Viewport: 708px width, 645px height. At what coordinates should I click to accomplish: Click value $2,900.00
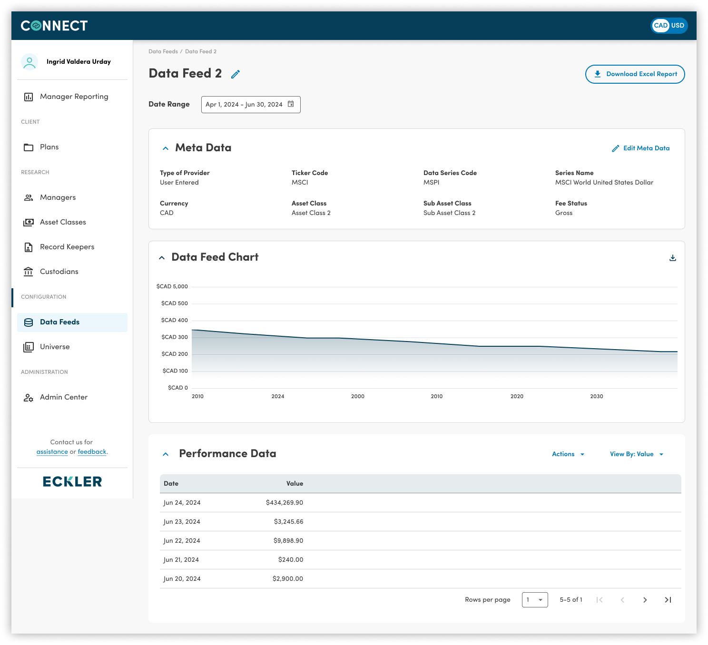pyautogui.click(x=288, y=579)
